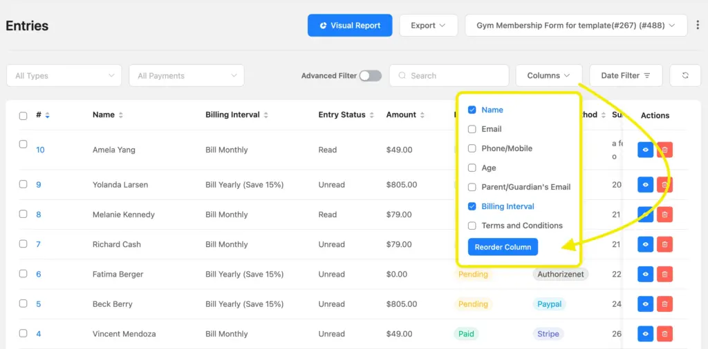
Task: Click the Paid status badge
Action: [466, 334]
